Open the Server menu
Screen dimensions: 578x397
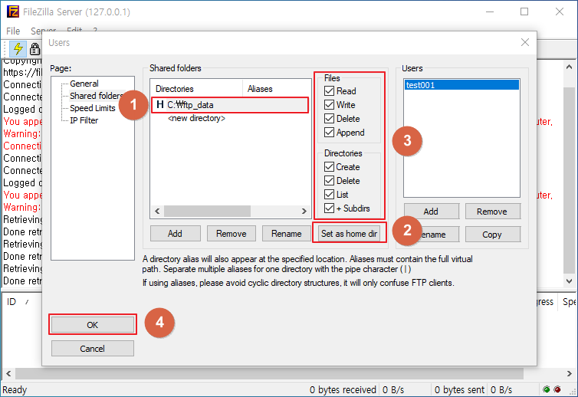[43, 31]
